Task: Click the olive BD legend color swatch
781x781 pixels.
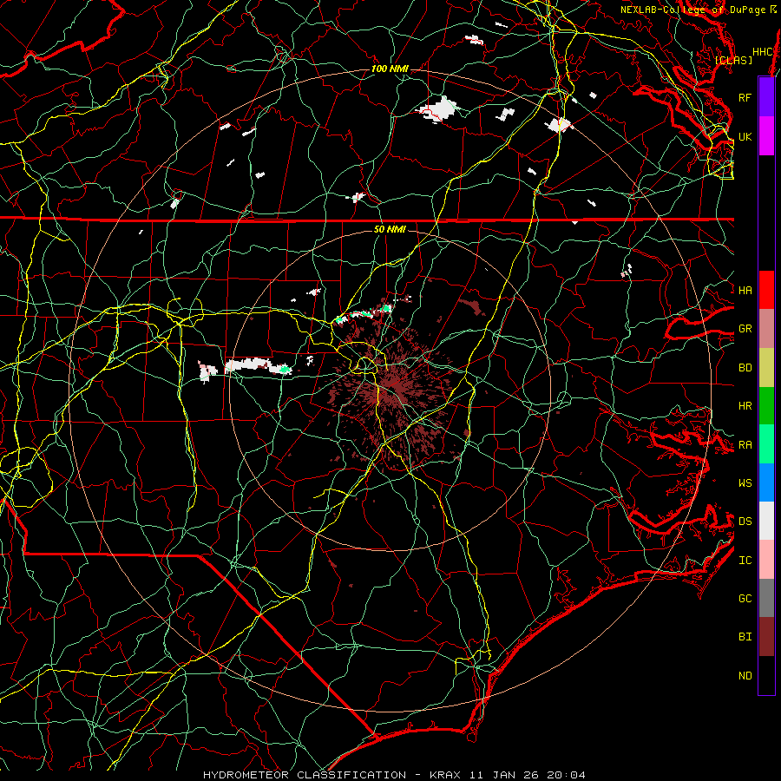Action: click(x=766, y=368)
